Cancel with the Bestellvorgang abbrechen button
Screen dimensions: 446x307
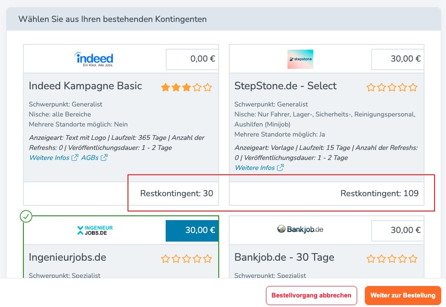[x=311, y=295]
